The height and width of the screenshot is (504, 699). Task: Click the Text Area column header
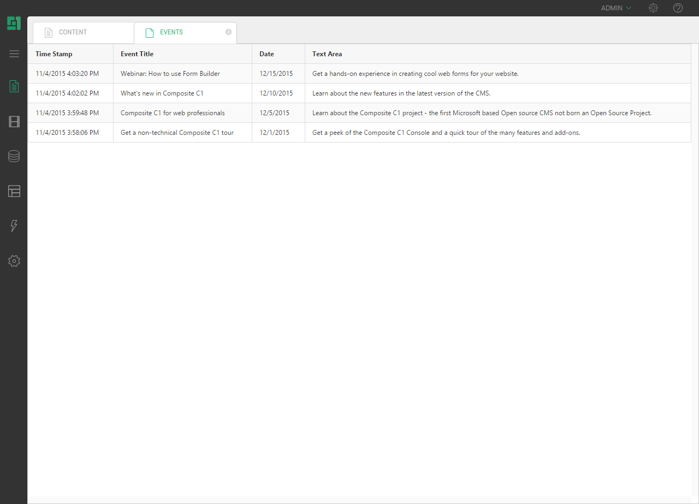click(327, 54)
